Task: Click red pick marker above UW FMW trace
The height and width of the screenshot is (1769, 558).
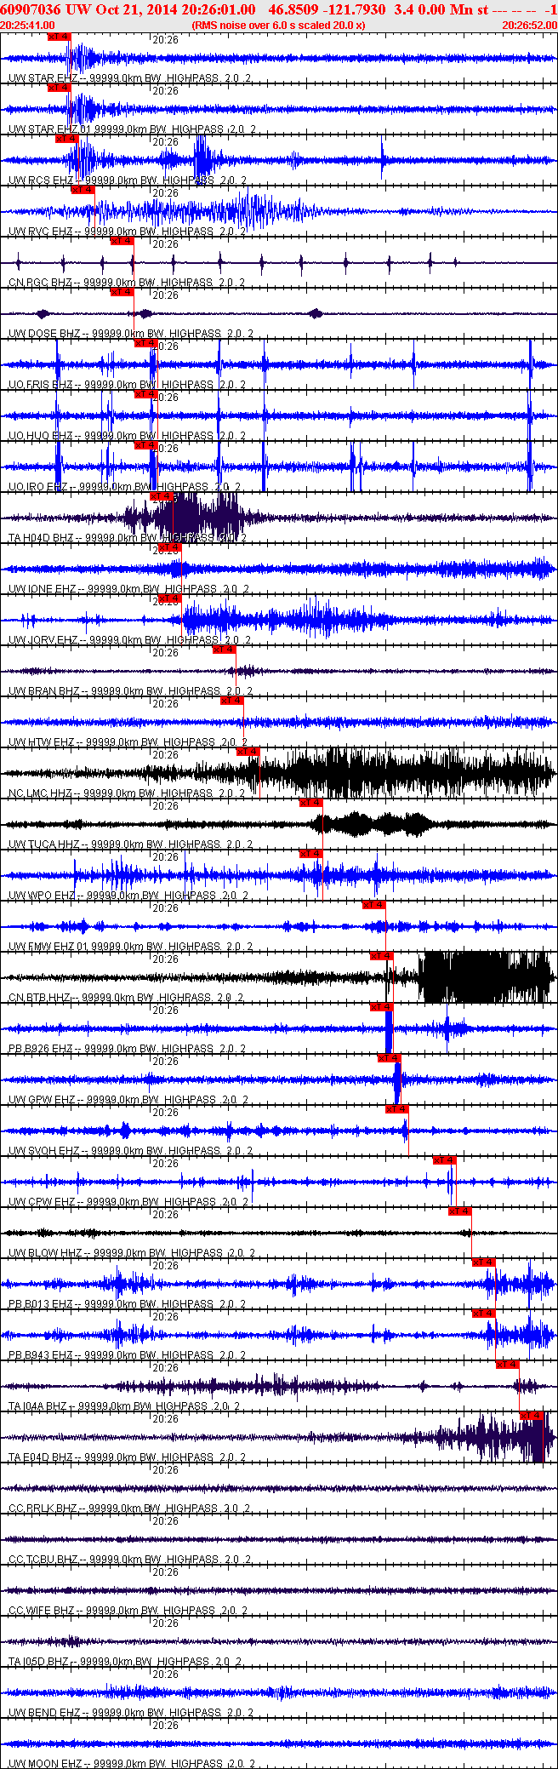Action: click(x=374, y=904)
